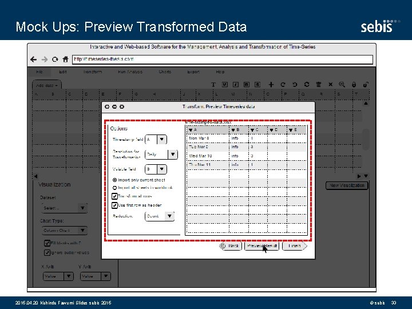The image size is (412, 309).
Task: Click the browser back arrow
Action: 33,60
